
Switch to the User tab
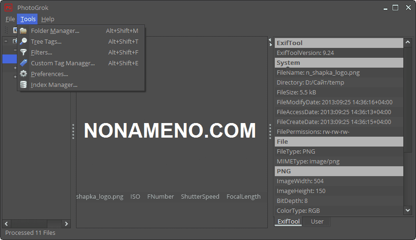click(317, 222)
